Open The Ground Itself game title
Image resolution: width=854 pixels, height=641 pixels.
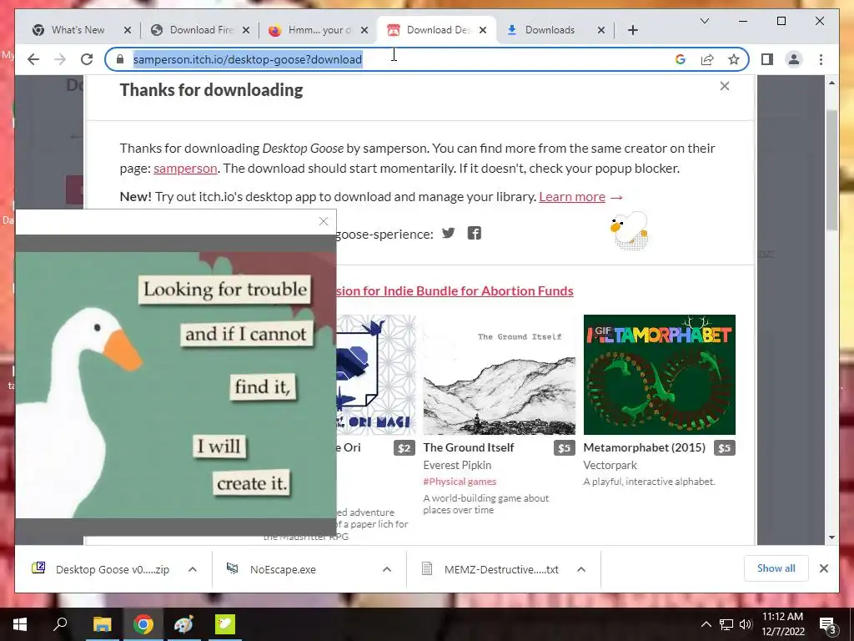tap(469, 447)
